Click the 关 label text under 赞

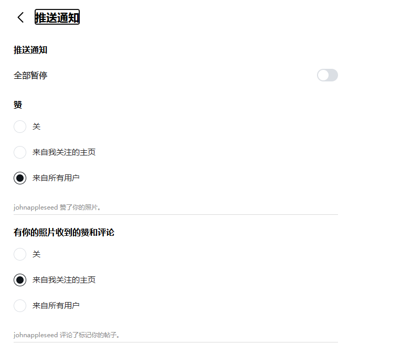pos(36,127)
